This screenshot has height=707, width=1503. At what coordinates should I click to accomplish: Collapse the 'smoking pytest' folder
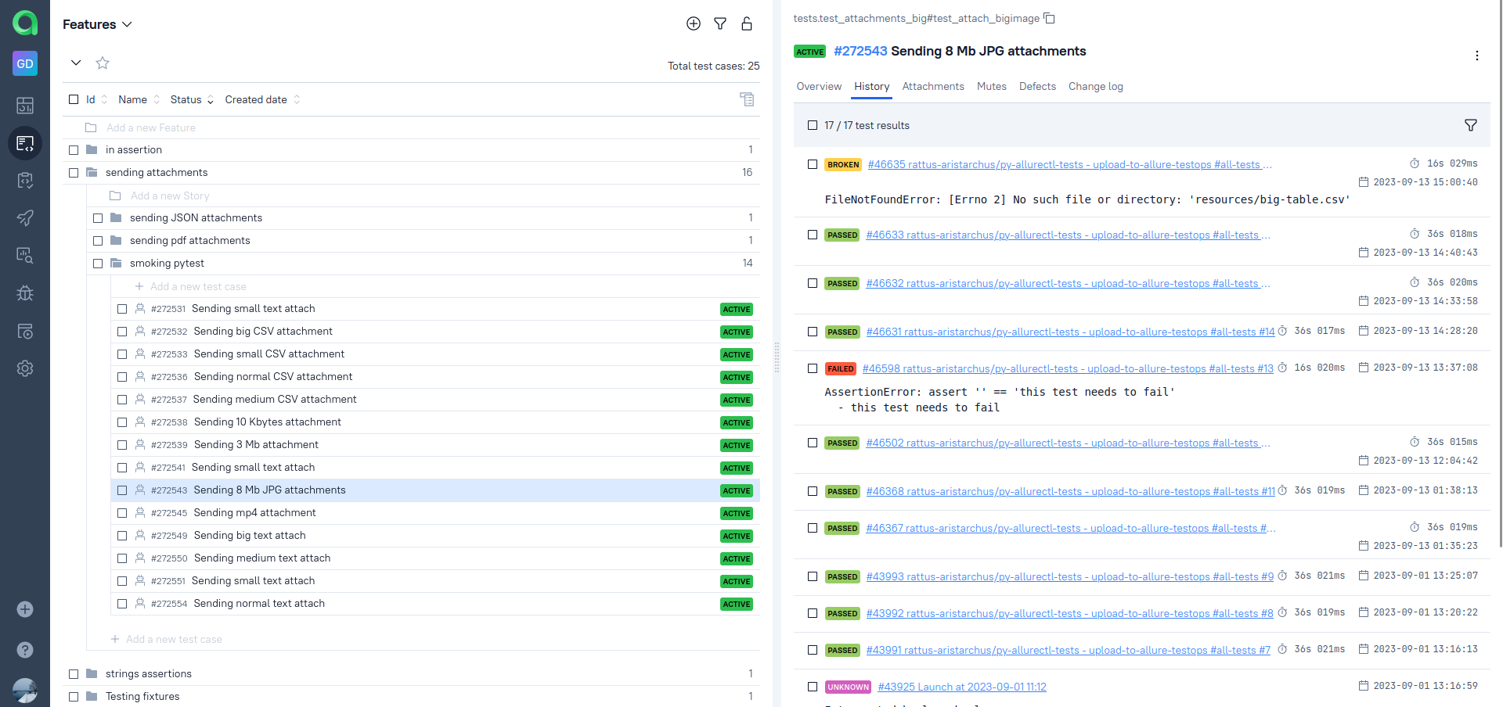click(x=116, y=264)
